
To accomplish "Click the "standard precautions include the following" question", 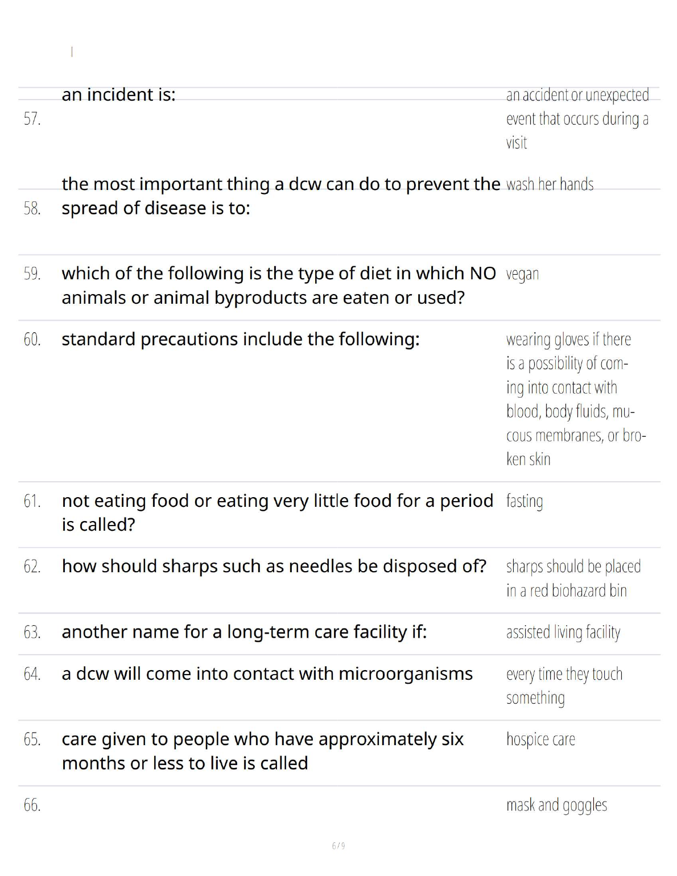I will [240, 339].
